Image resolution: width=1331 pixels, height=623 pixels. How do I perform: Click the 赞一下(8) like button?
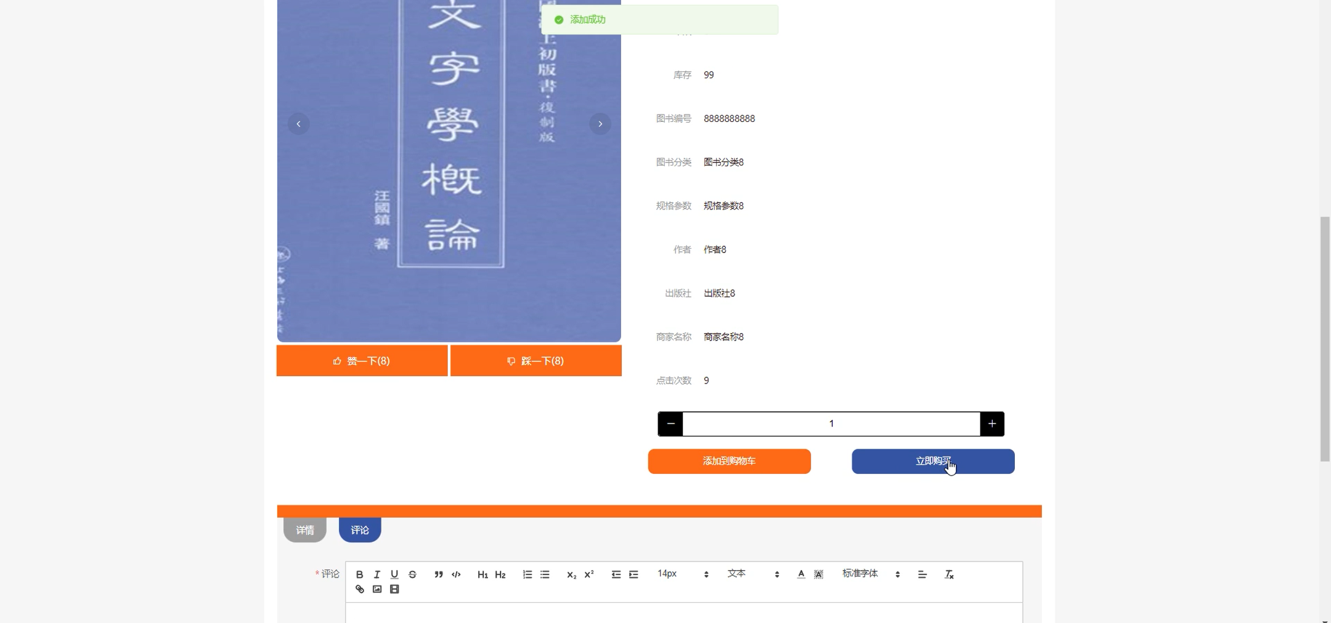362,361
